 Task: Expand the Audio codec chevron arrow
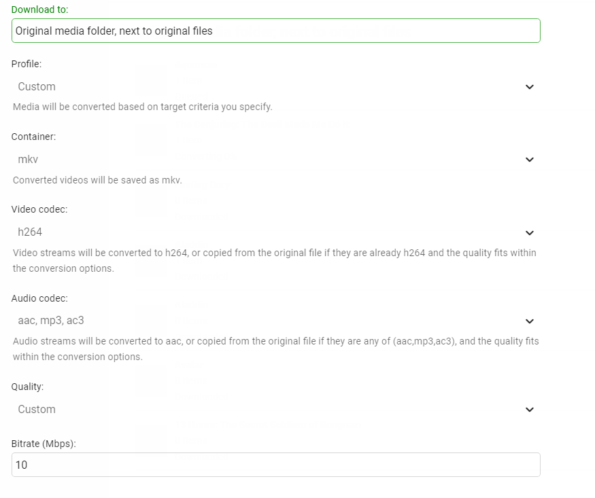point(530,321)
